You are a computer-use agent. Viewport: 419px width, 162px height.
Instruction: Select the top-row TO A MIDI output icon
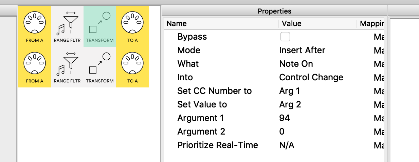click(x=132, y=26)
